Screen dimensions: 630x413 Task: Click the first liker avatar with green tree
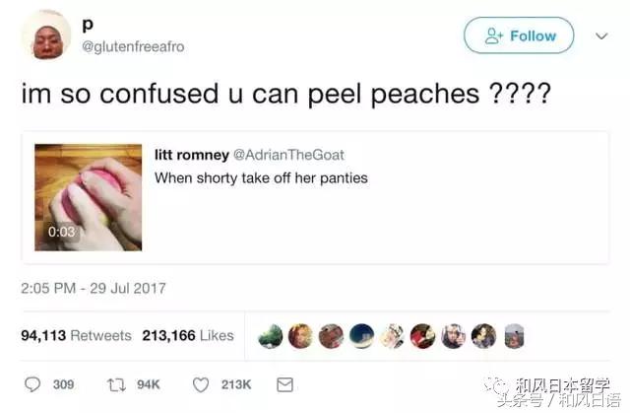tap(271, 336)
